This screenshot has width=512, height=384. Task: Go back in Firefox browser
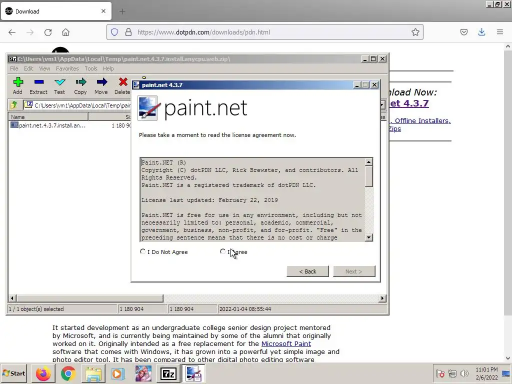click(12, 32)
